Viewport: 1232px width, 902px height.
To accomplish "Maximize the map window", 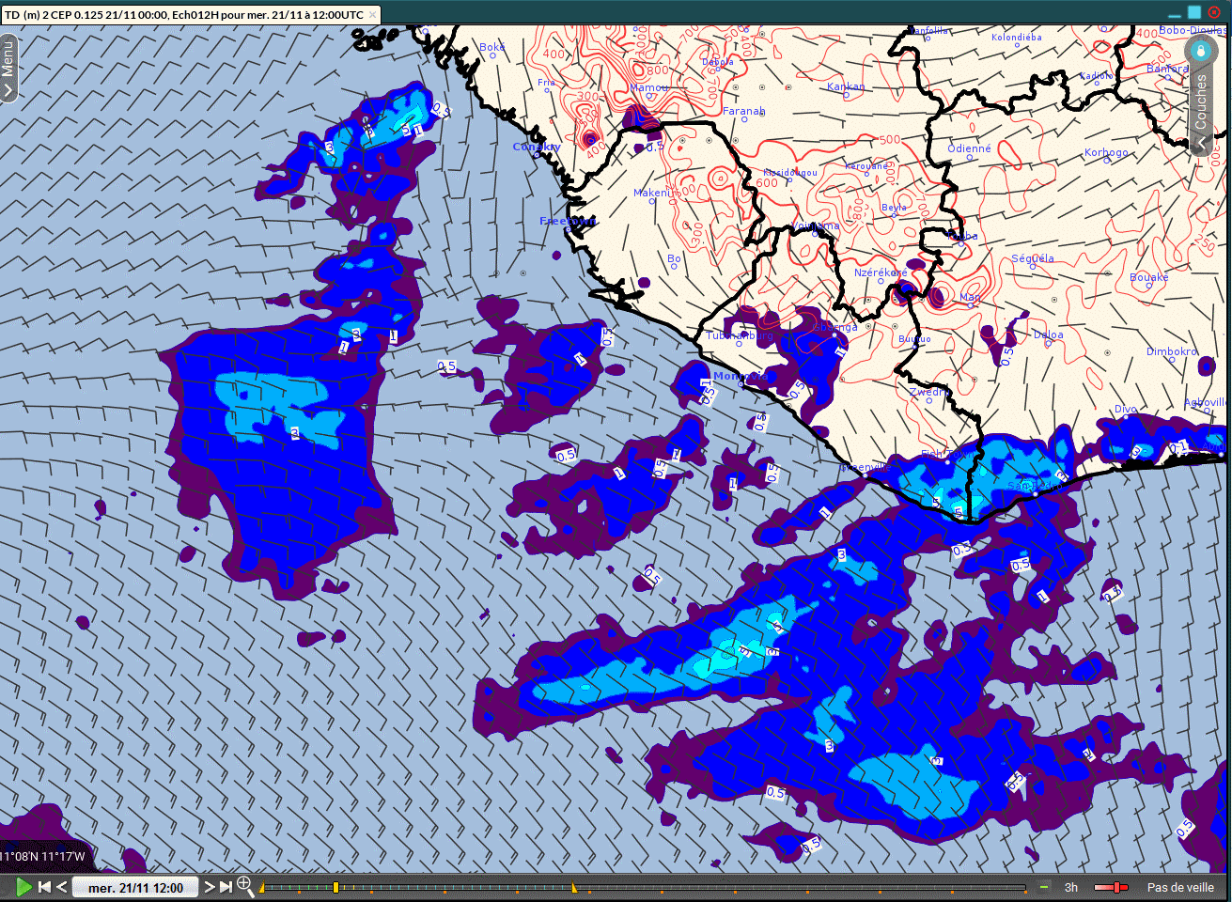I will point(1193,13).
